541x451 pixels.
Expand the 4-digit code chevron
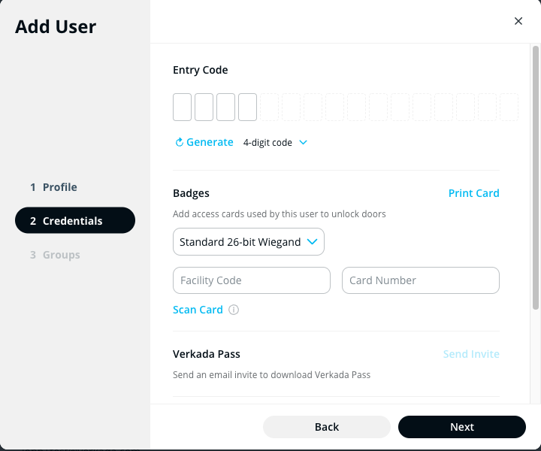303,142
